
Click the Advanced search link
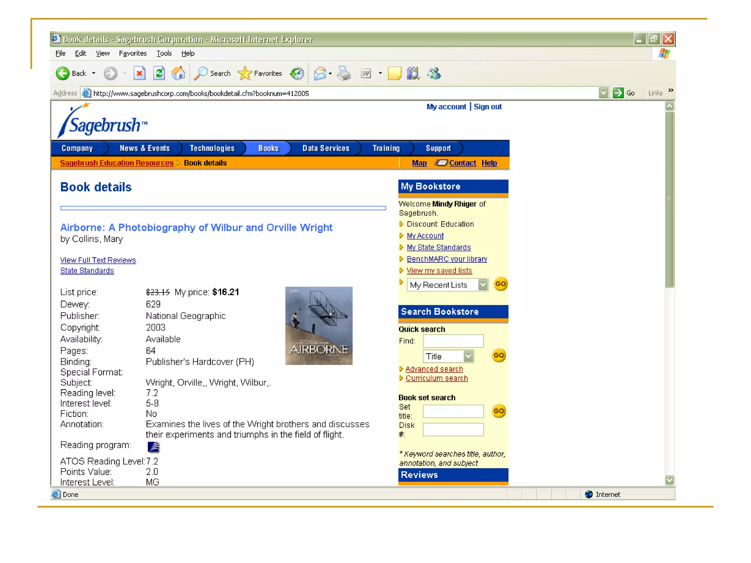click(434, 369)
